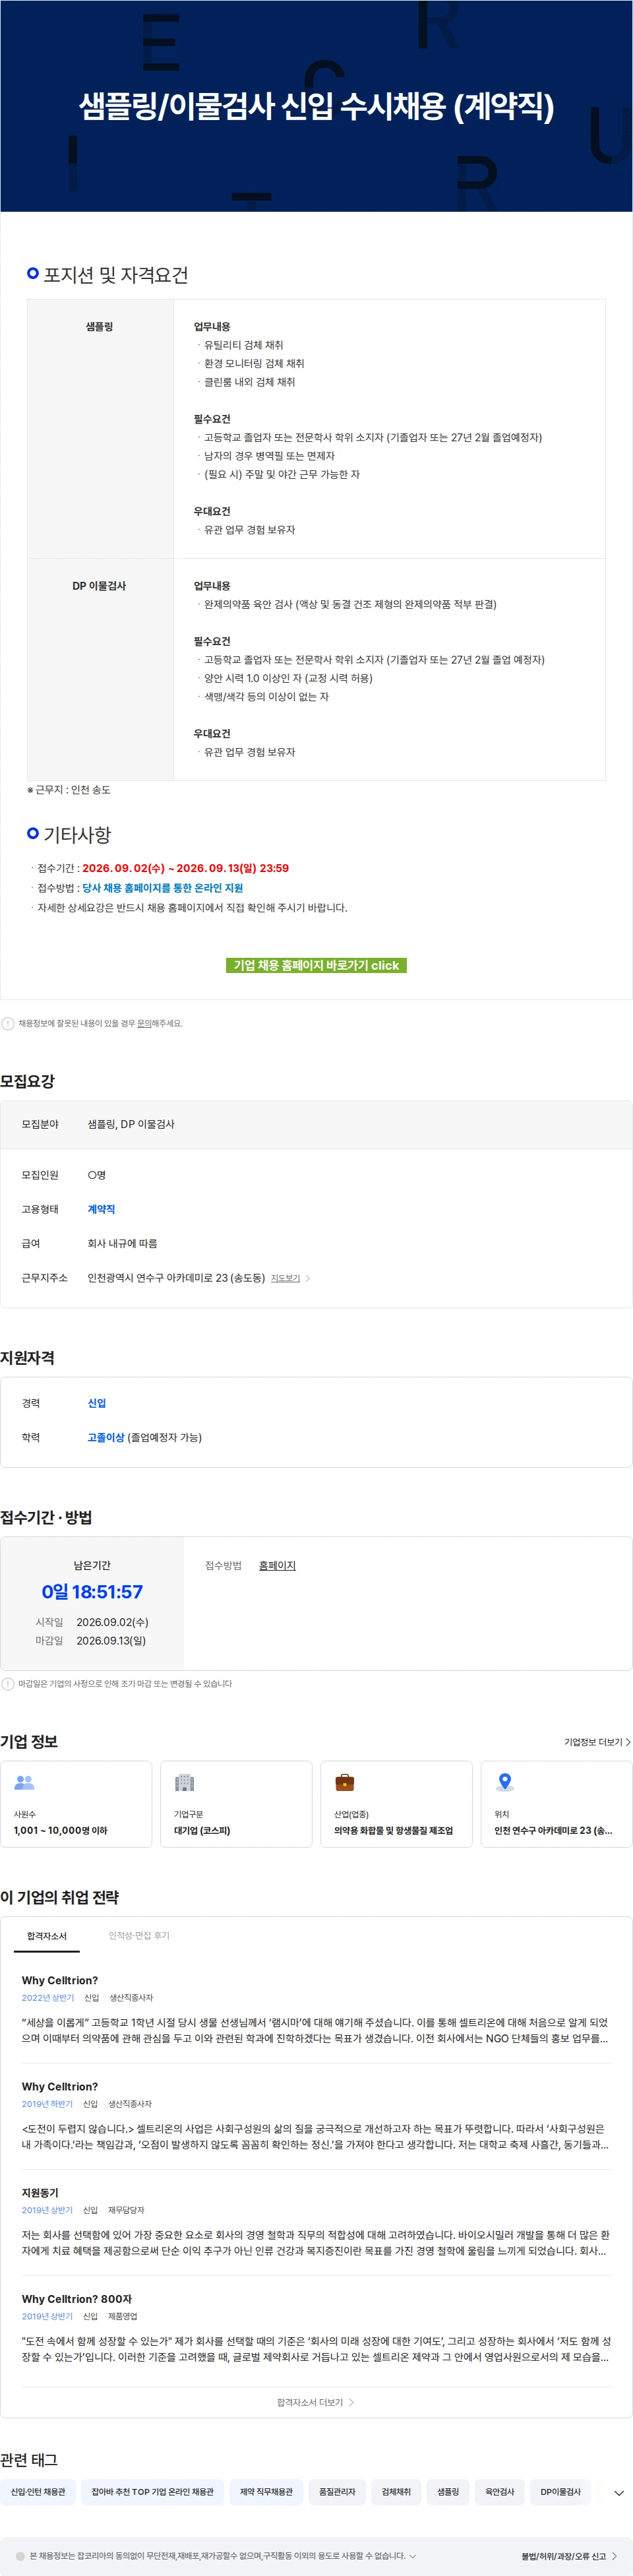Click the chevron after 기업정보 더보기
633x2576 pixels.
(x=627, y=1742)
